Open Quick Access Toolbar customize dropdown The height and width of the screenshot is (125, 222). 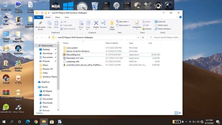click(x=49, y=13)
